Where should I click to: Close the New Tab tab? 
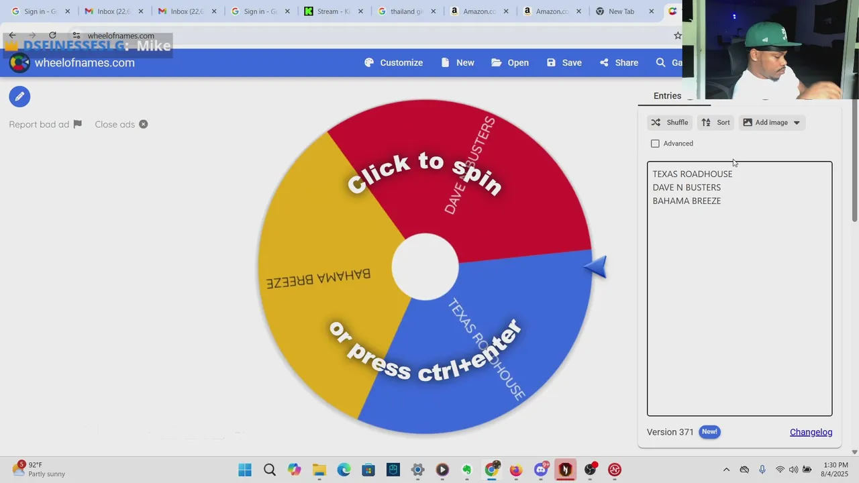coord(652,11)
